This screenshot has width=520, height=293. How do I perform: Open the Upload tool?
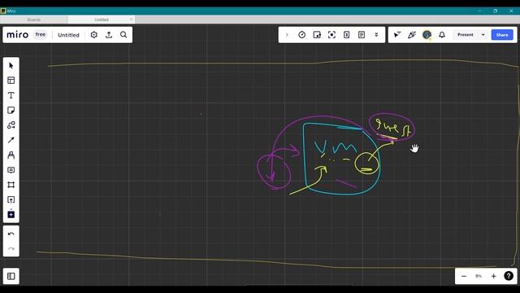pos(11,199)
